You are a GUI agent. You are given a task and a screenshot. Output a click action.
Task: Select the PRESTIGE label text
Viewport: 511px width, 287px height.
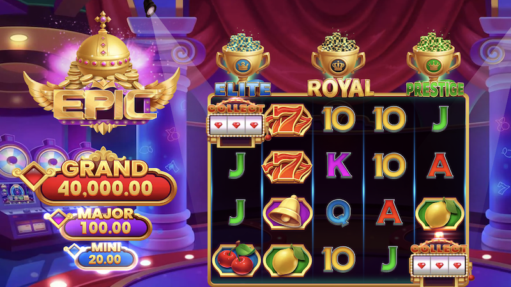[x=435, y=89]
